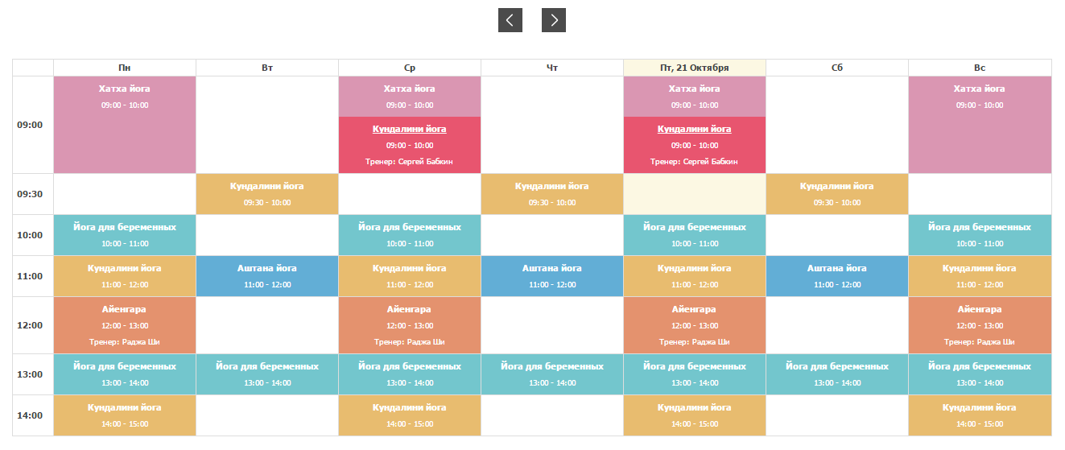
Task: Open Monday's Хатха йога 09:00 class
Action: point(124,125)
